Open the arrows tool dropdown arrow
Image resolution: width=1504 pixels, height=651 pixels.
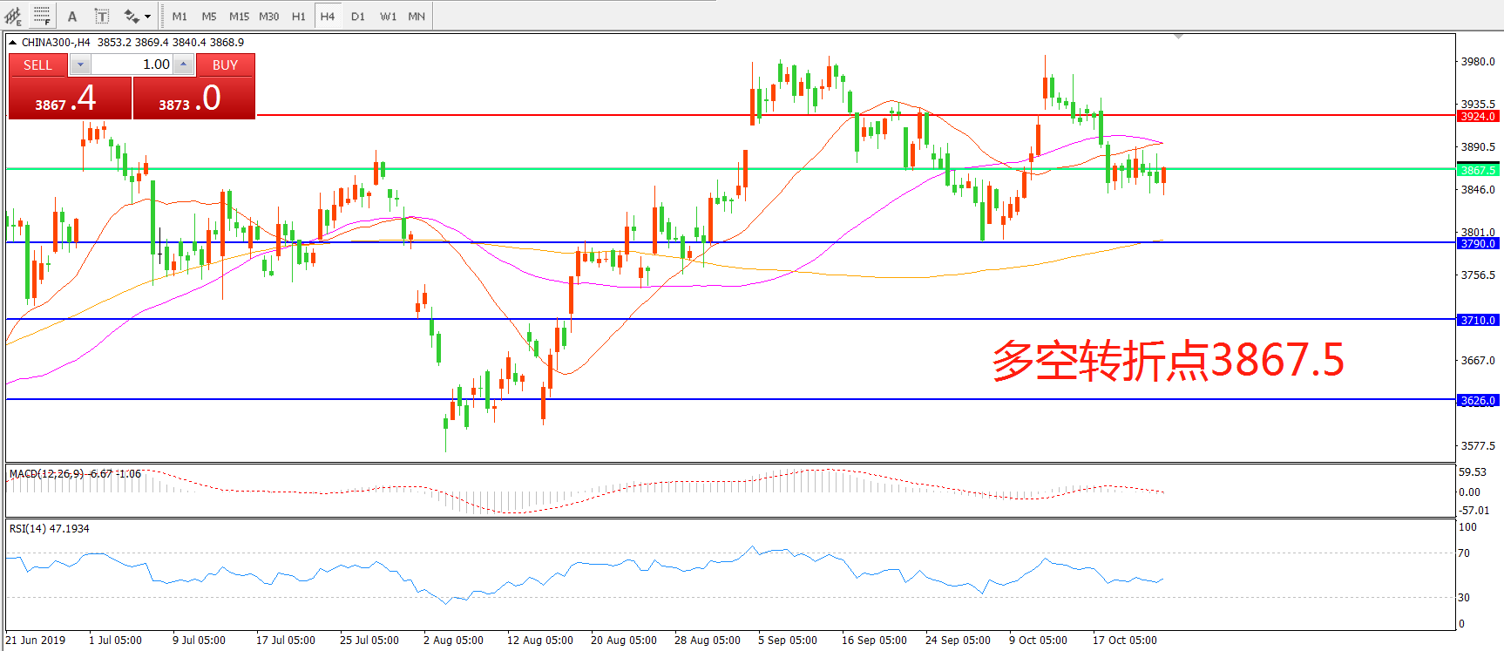point(147,17)
